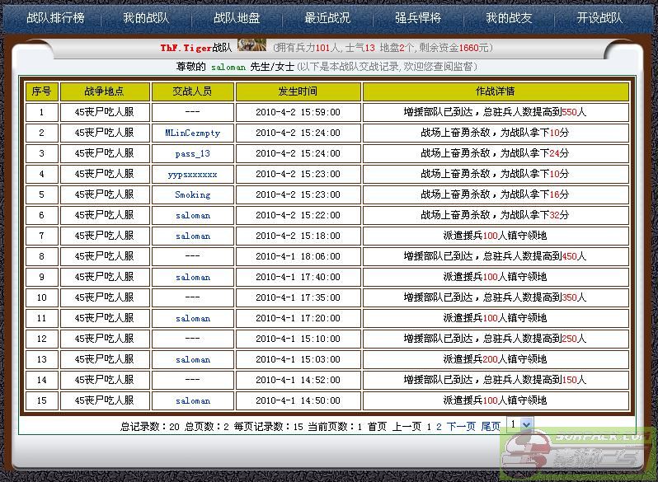Go to 下一页 (next page)
The image size is (658, 482).
(461, 426)
